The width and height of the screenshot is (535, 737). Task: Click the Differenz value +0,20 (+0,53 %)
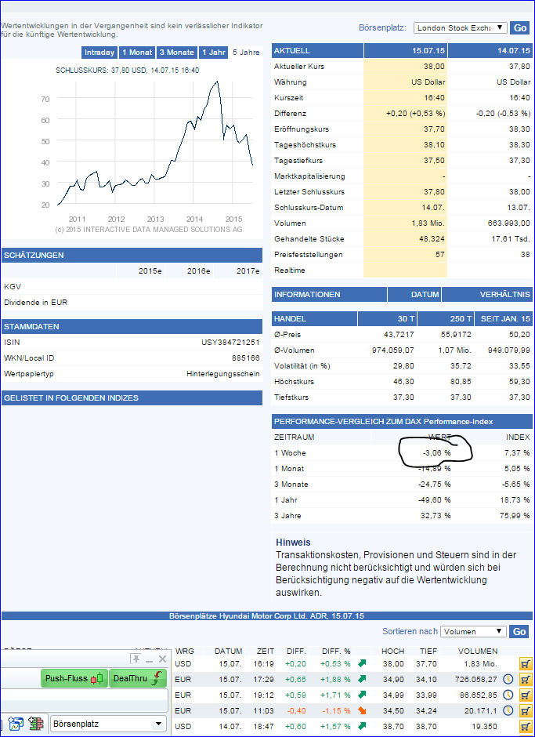[x=415, y=113]
